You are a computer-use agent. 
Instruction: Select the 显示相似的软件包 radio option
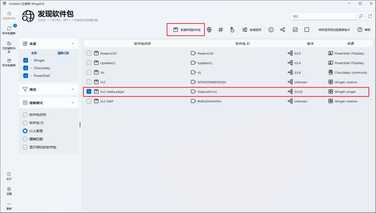(25, 147)
